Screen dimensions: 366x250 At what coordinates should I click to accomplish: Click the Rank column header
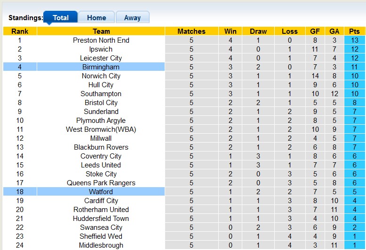click(x=20, y=31)
